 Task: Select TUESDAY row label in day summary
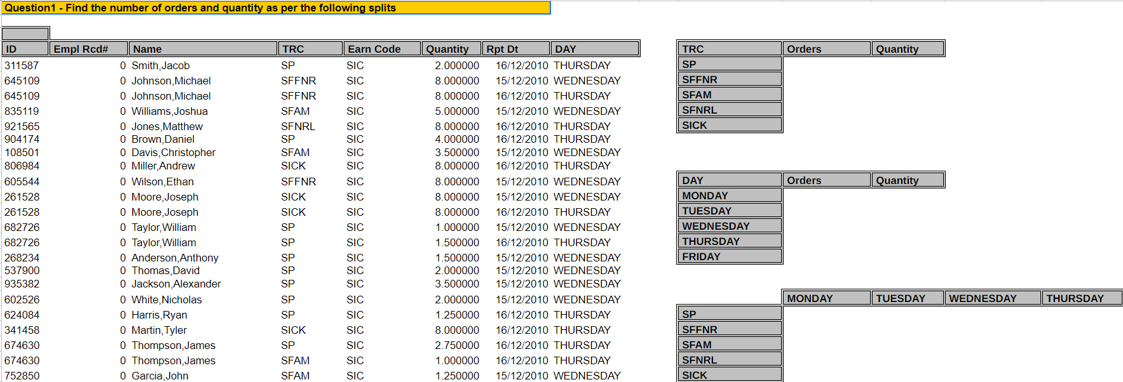pyautogui.click(x=730, y=211)
